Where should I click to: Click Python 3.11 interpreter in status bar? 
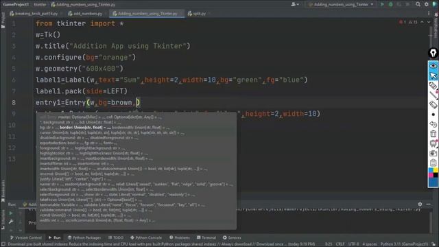pos(404,244)
